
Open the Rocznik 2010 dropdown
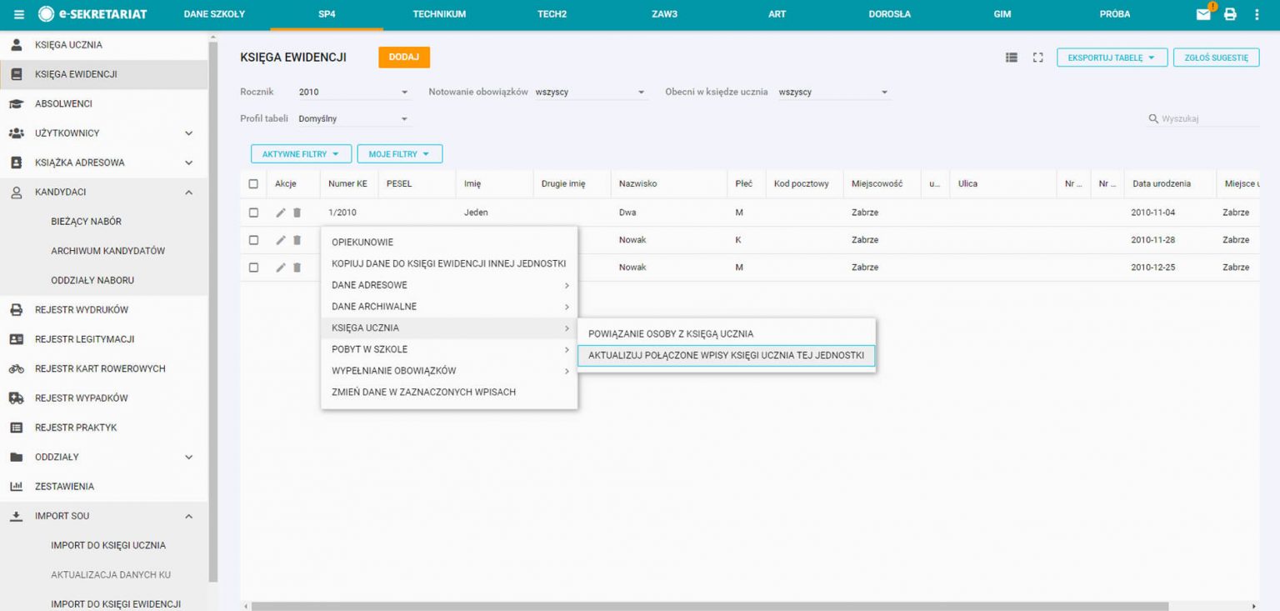[x=353, y=93]
